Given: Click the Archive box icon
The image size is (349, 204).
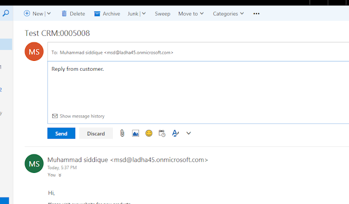Looking at the screenshot, I should tap(97, 14).
